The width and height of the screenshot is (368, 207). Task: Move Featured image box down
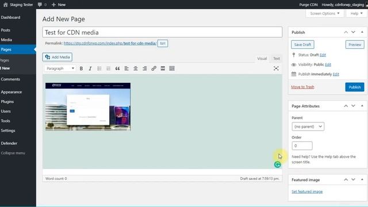point(353,179)
